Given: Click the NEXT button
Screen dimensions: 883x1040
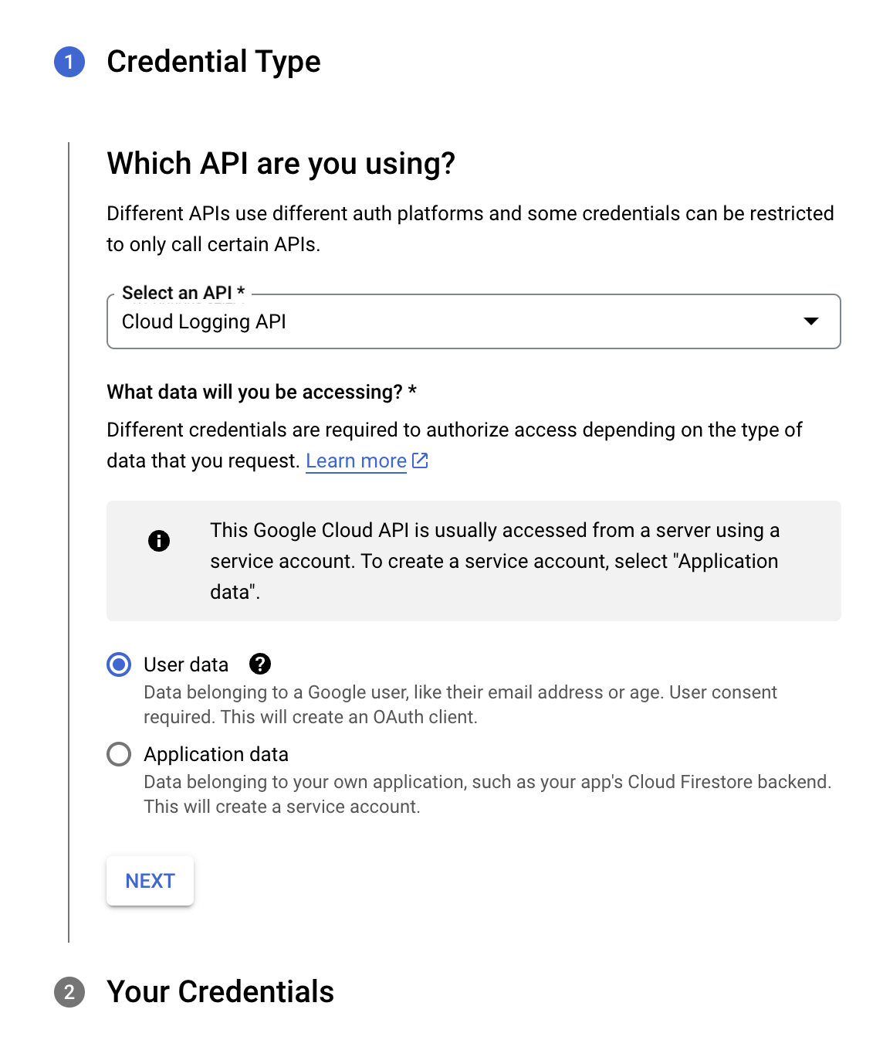Looking at the screenshot, I should pyautogui.click(x=150, y=880).
